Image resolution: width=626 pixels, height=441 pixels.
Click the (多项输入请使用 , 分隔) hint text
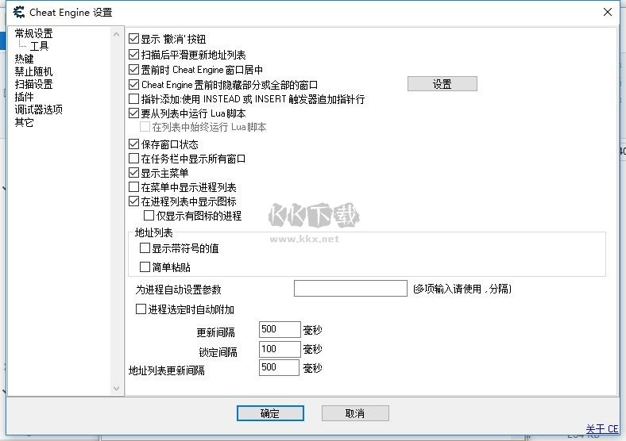462,289
